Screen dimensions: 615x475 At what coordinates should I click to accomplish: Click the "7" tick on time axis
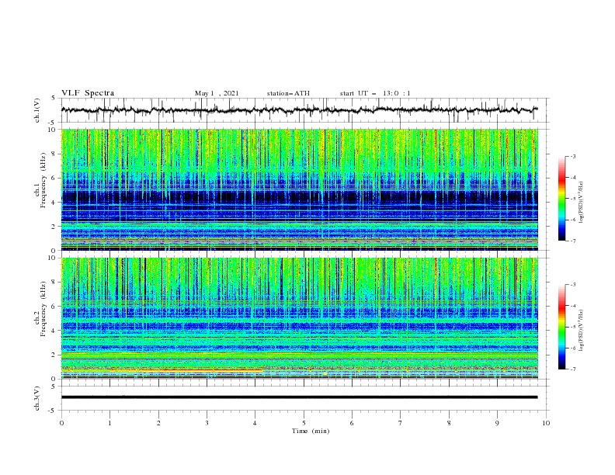401,423
